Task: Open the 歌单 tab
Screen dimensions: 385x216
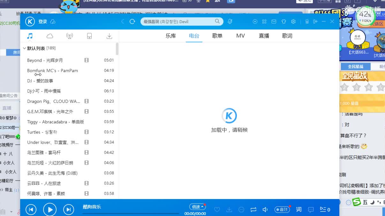Action: coord(217,36)
